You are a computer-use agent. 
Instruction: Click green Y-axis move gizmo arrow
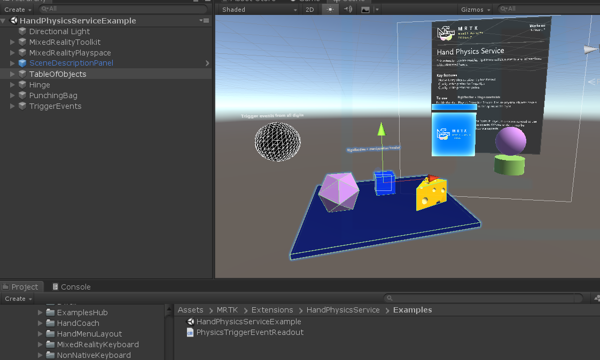point(381,129)
